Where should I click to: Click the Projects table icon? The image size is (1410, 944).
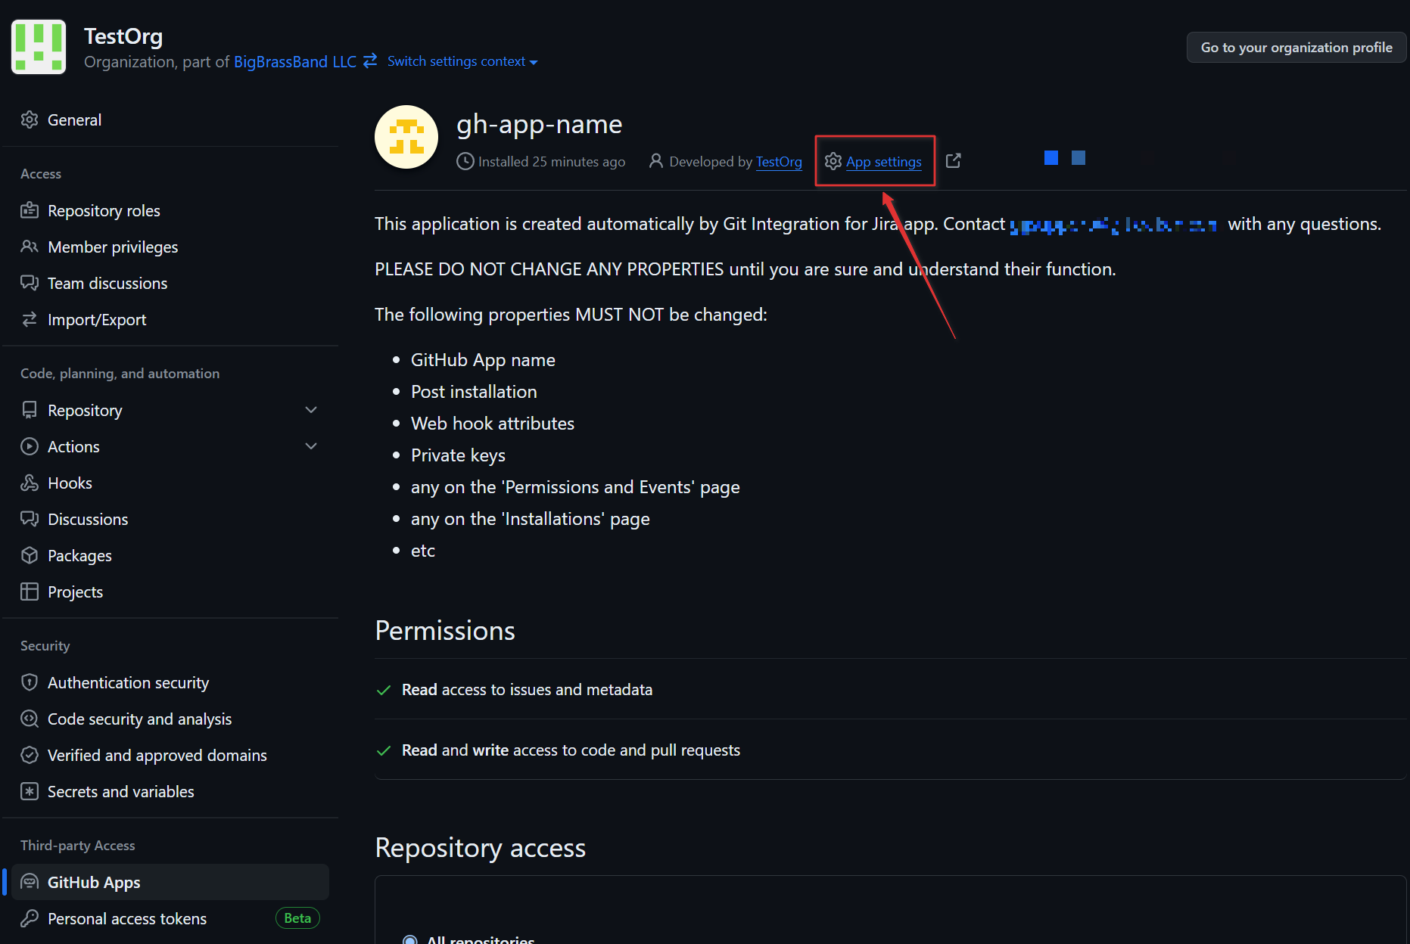click(30, 592)
